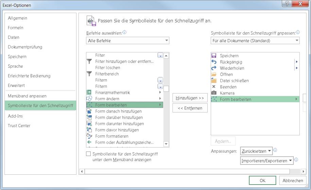The height and width of the screenshot is (190, 311).
Task: Click info icon beside Befehle auswählen
Action: click(x=124, y=33)
